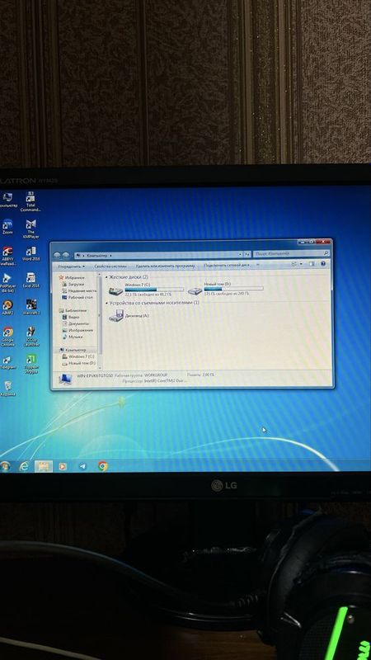Select Избранное in navigation pane

(73, 278)
